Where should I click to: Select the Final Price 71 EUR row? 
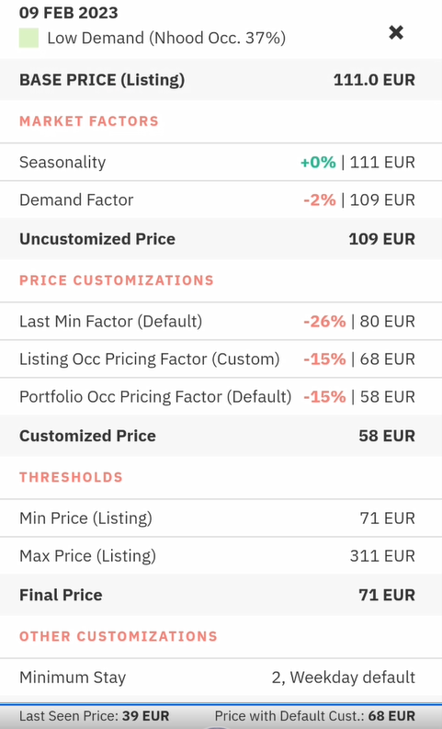tap(221, 595)
